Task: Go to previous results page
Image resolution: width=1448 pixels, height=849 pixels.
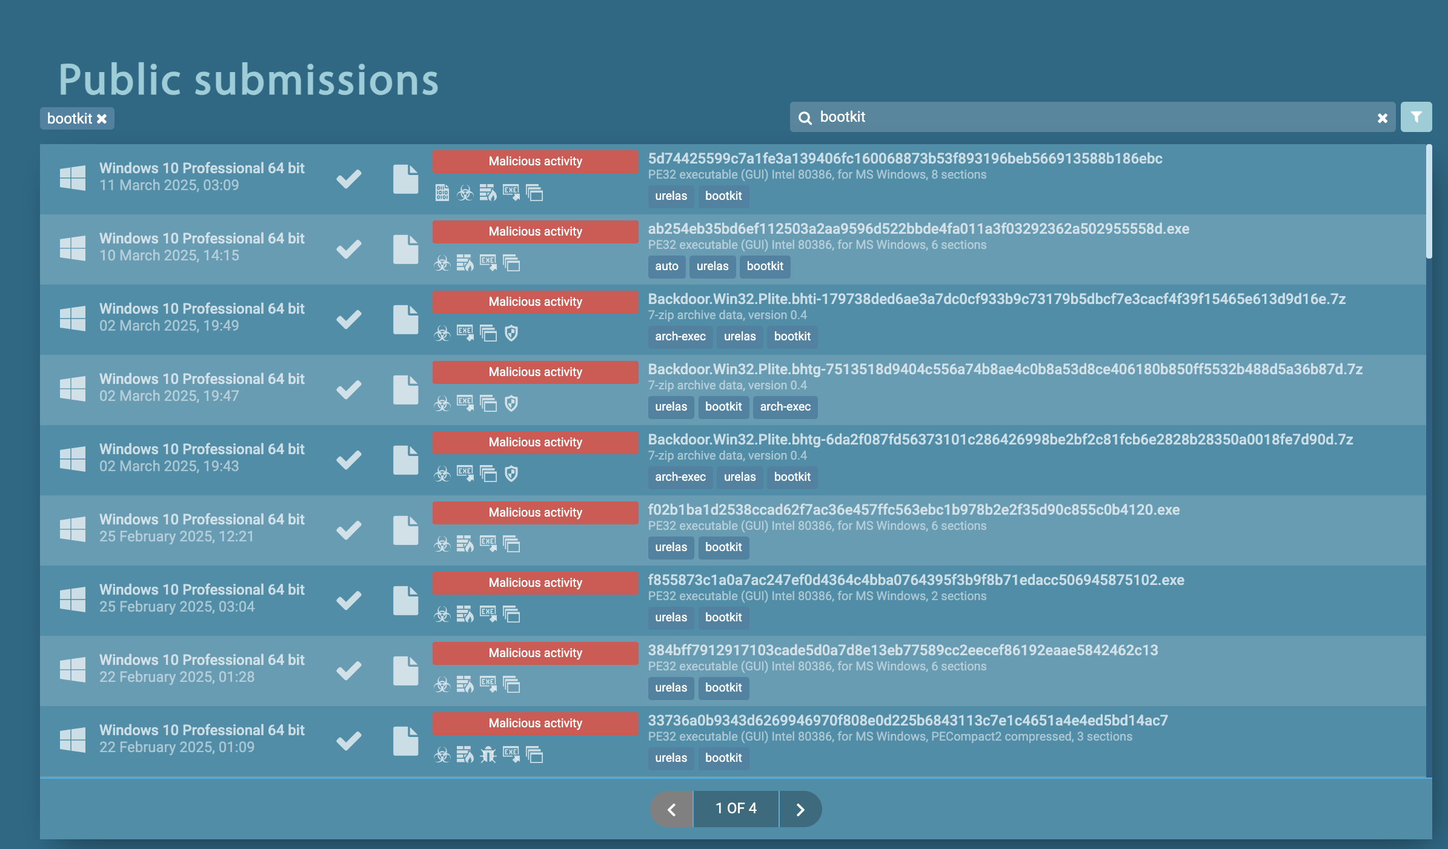Action: (x=671, y=809)
